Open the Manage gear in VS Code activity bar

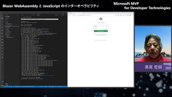(2, 84)
